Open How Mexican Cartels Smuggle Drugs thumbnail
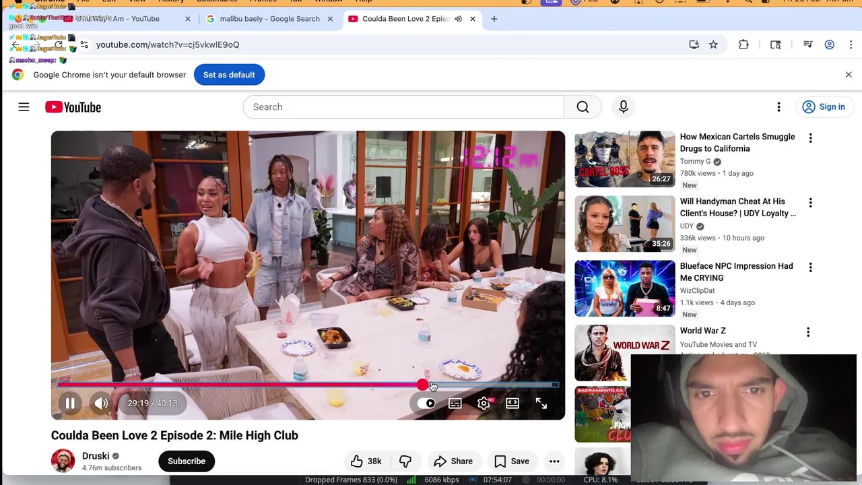Image resolution: width=862 pixels, height=485 pixels. tap(624, 159)
